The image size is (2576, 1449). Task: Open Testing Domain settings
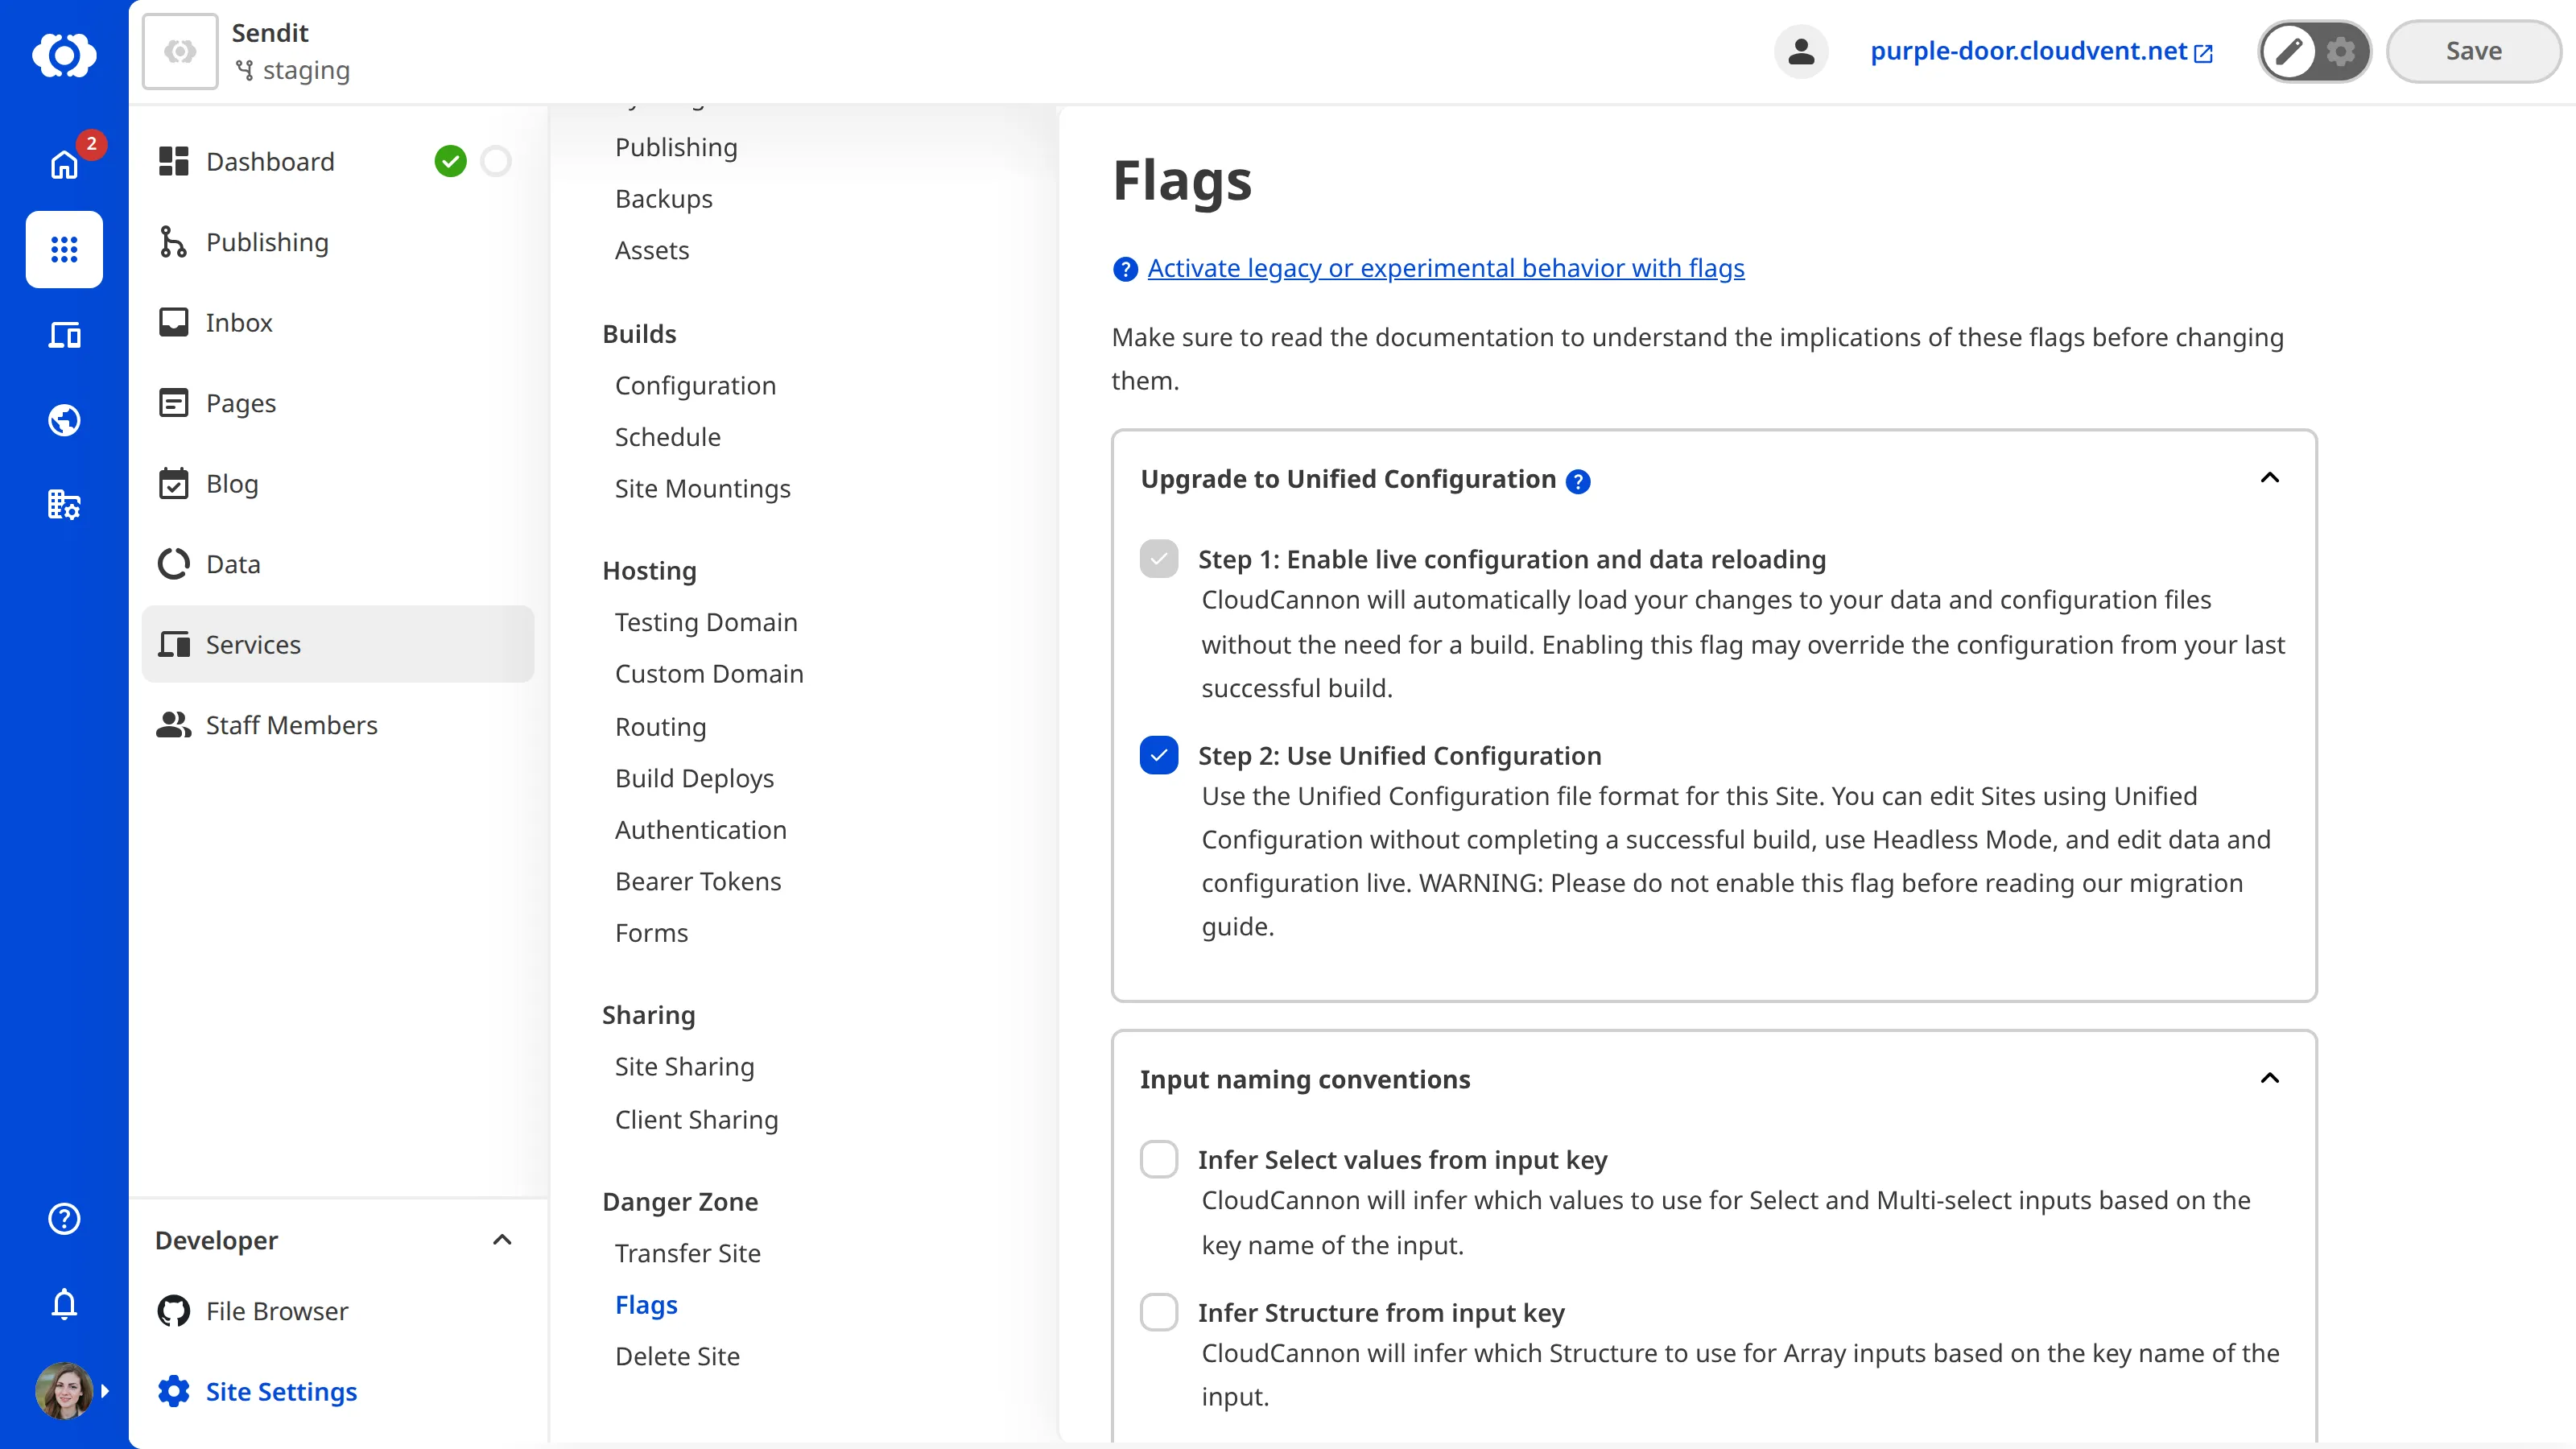(x=706, y=622)
